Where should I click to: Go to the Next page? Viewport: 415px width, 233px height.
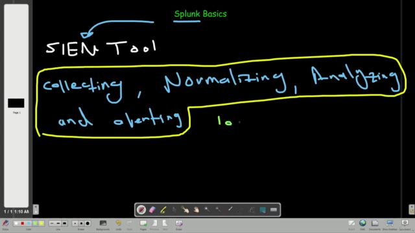pos(165,225)
